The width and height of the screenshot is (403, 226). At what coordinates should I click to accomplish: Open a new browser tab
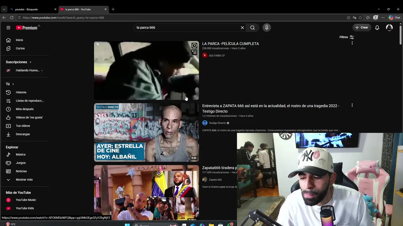[x=113, y=9]
